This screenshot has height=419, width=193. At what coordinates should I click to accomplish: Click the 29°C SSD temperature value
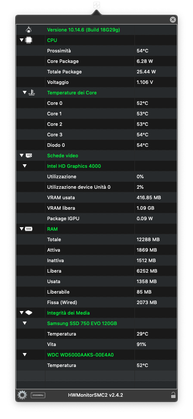[142, 334]
